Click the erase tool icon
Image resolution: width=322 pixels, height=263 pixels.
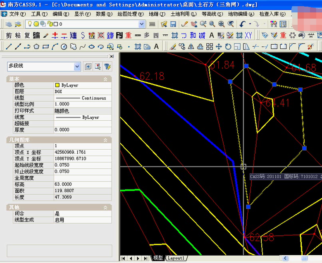[173, 47]
